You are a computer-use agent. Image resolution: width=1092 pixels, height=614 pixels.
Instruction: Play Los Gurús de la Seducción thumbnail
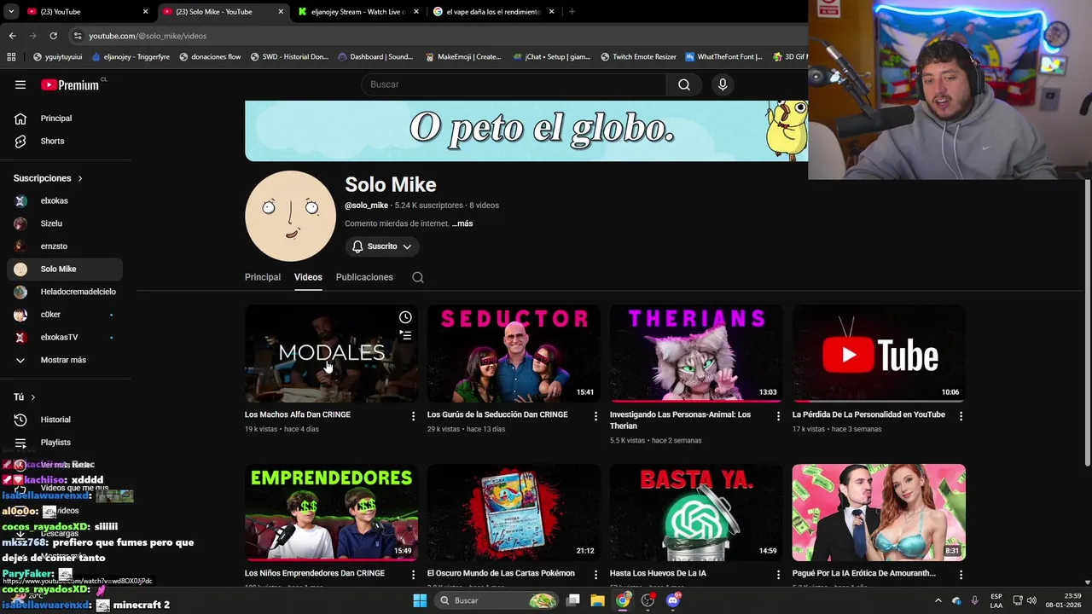[x=514, y=354]
